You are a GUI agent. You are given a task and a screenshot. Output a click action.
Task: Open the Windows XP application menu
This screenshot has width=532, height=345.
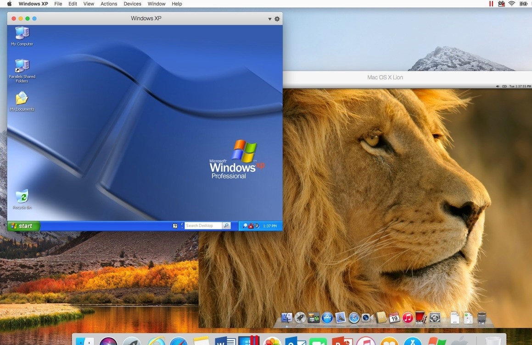coord(33,4)
